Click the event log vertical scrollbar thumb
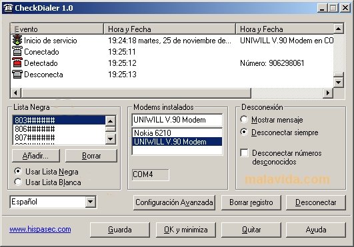 [x=339, y=75]
